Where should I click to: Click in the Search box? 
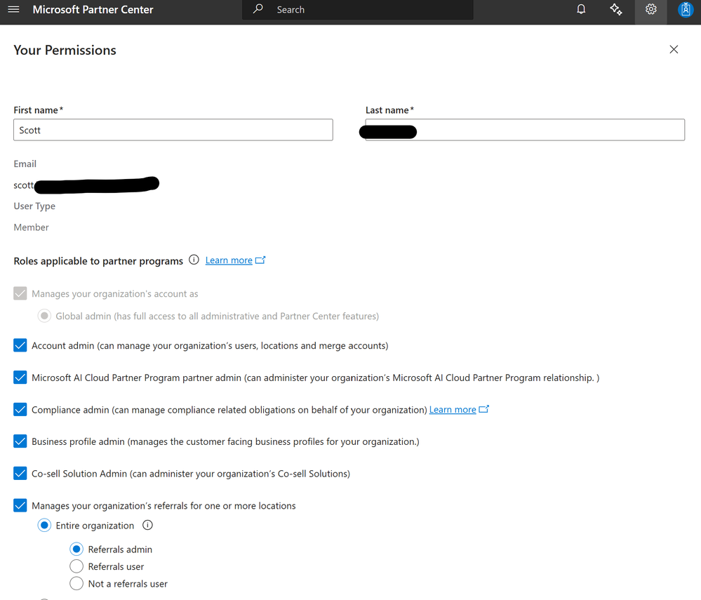click(x=358, y=10)
